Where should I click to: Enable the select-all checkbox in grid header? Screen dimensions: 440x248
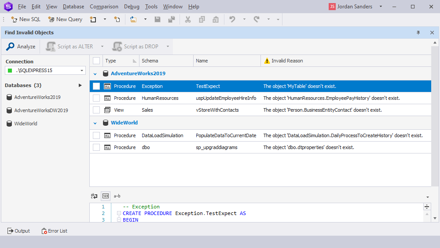point(96,61)
